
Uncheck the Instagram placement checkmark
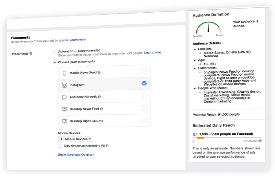(x=144, y=83)
